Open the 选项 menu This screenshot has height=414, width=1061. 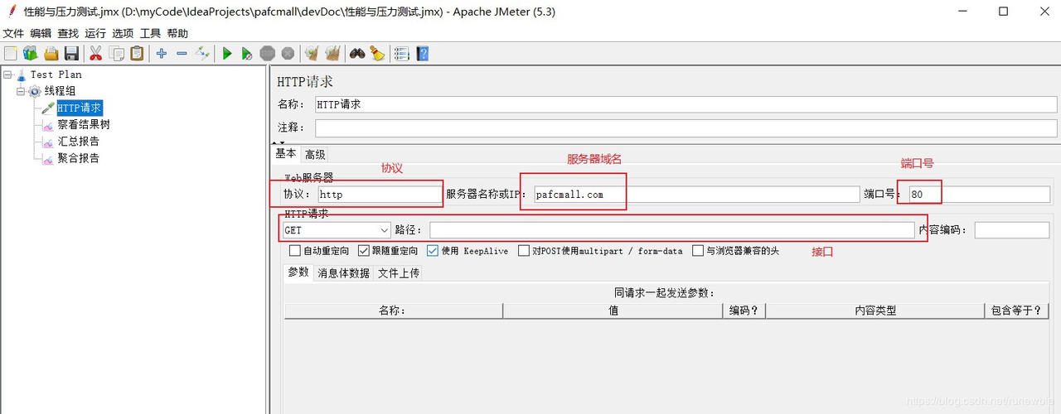pos(123,34)
